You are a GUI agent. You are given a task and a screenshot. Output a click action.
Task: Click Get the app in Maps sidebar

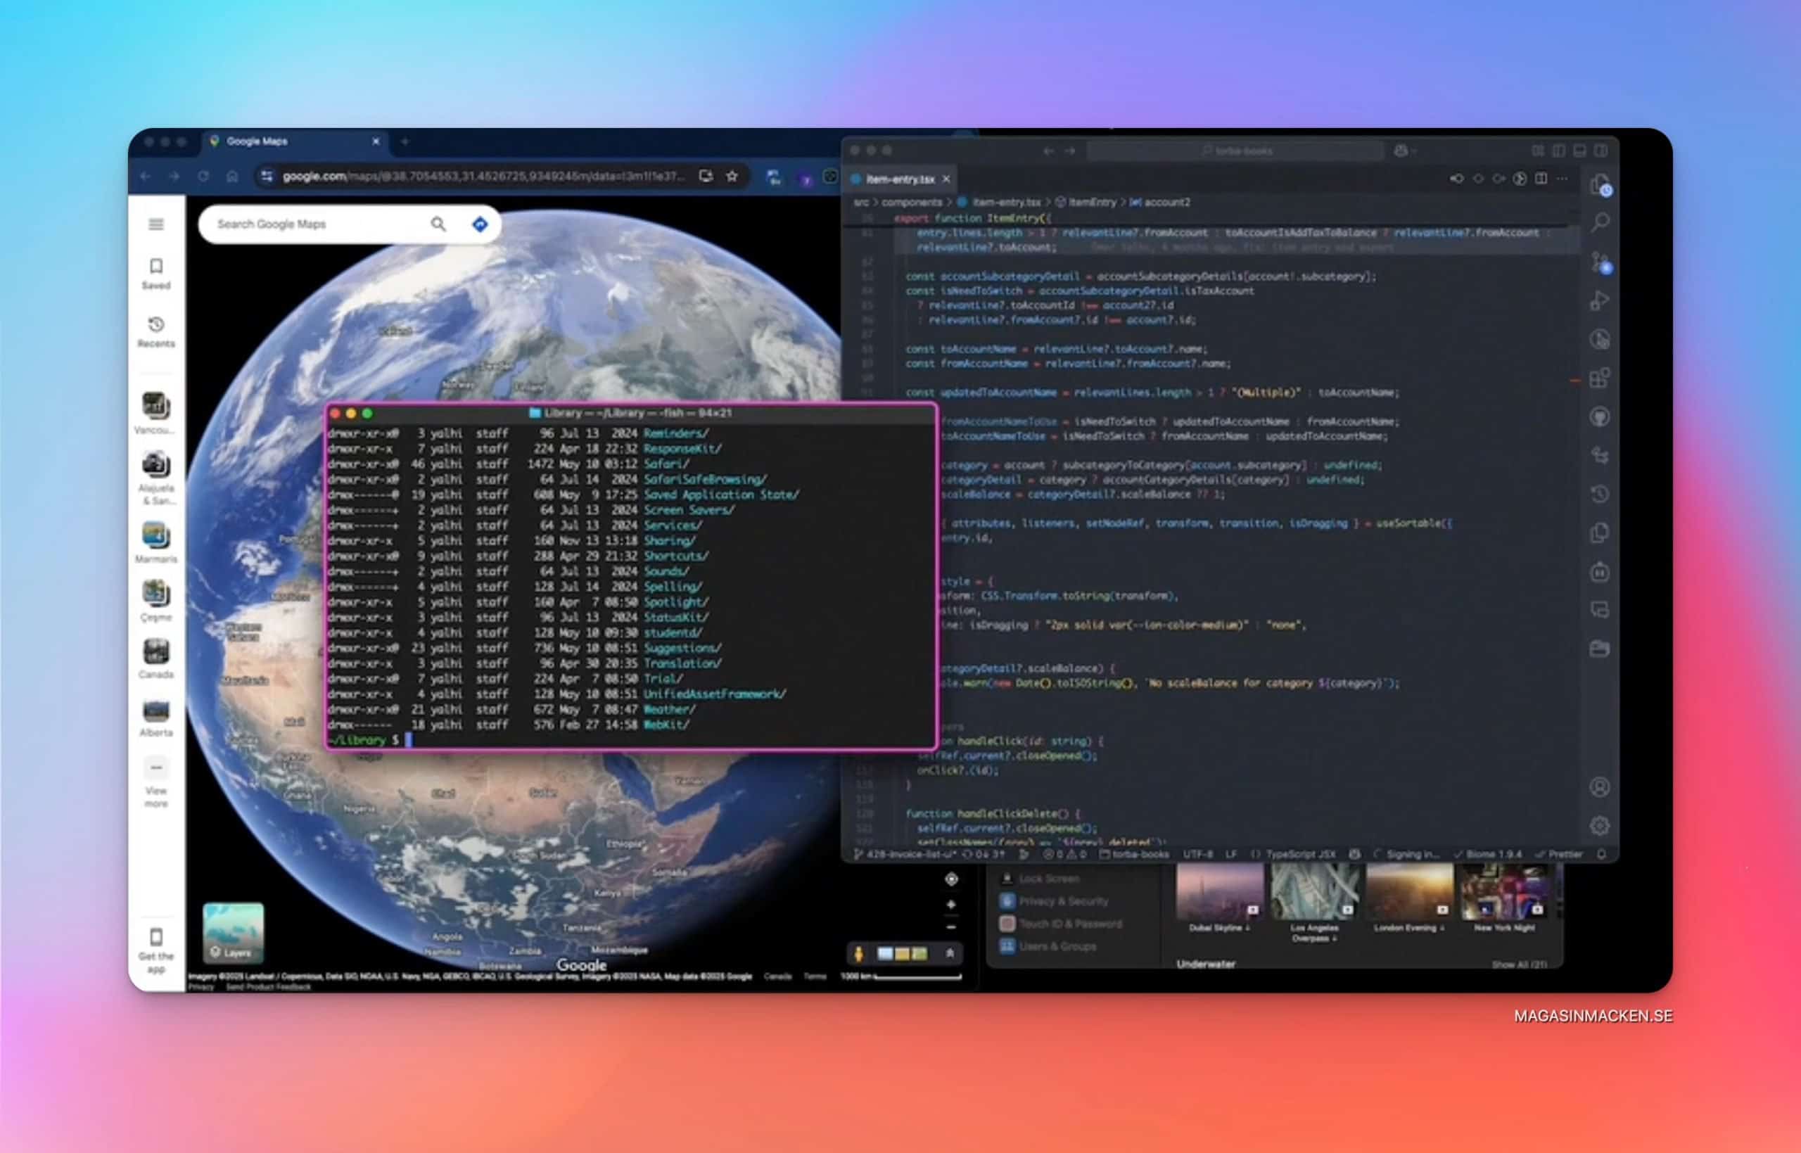(155, 951)
